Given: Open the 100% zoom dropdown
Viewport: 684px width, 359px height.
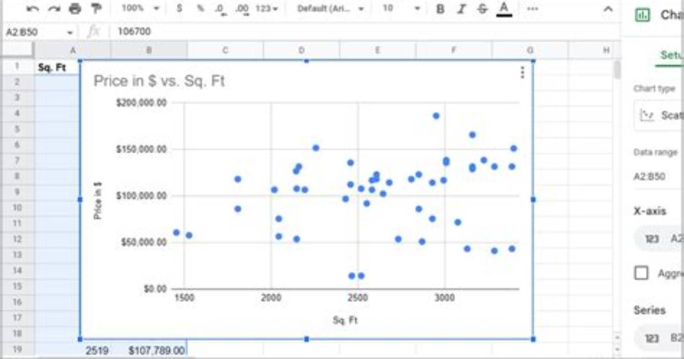Looking at the screenshot, I should [140, 8].
